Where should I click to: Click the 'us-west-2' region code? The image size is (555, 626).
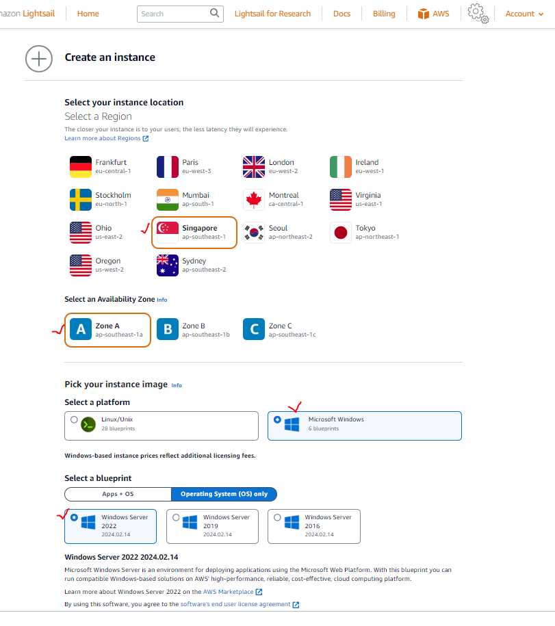[x=109, y=270]
